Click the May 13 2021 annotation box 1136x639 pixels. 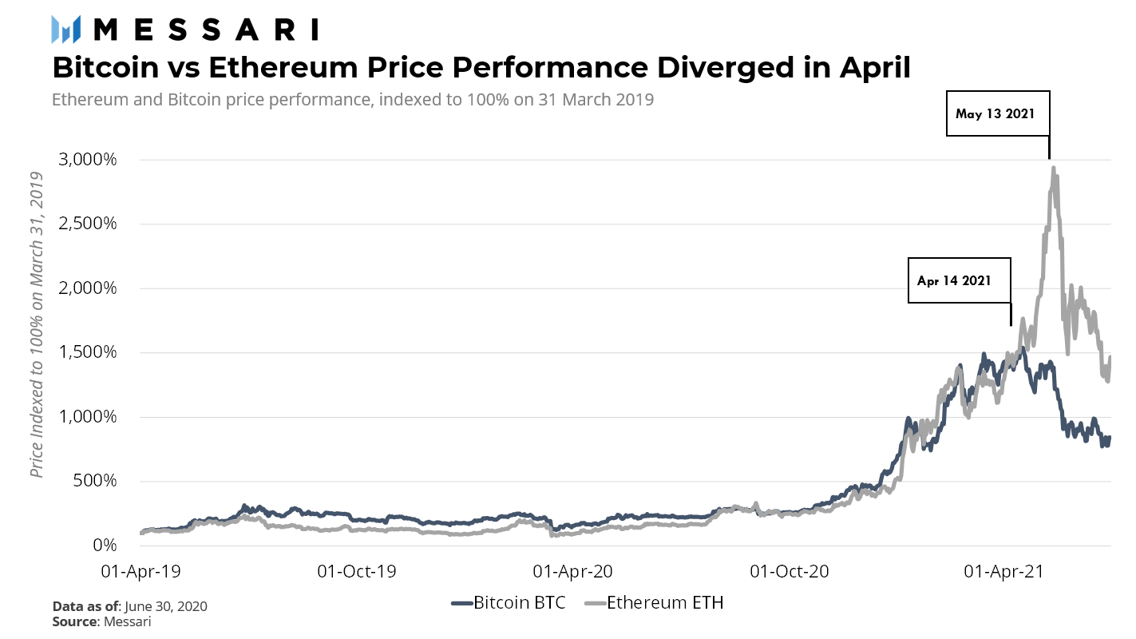997,114
